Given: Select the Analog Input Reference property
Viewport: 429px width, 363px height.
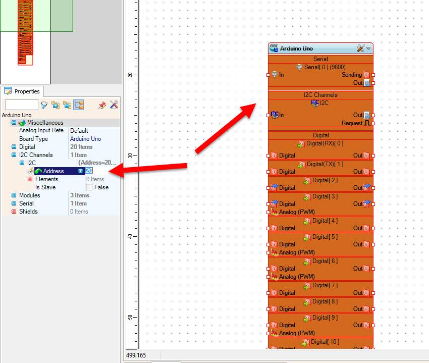Looking at the screenshot, I should [x=43, y=130].
